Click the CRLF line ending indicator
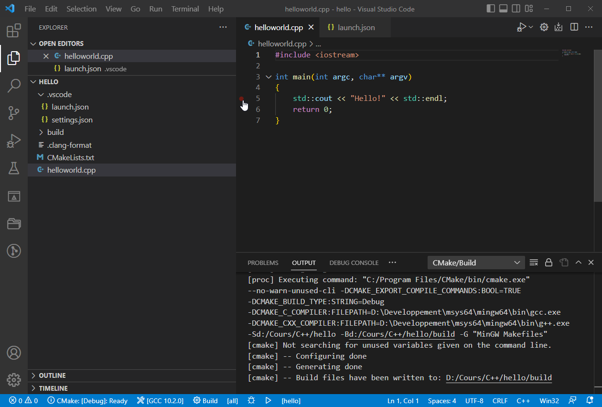602x407 pixels. 500,401
